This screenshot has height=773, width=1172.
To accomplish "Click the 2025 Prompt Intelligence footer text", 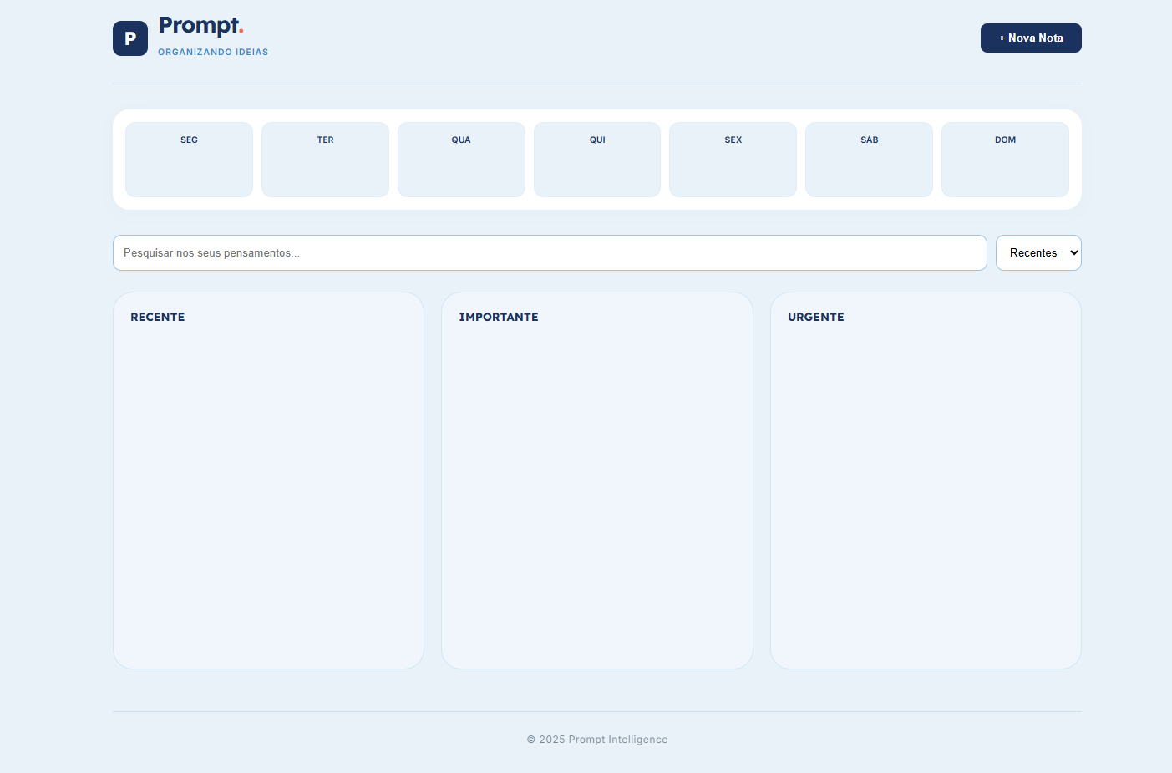I will click(597, 740).
